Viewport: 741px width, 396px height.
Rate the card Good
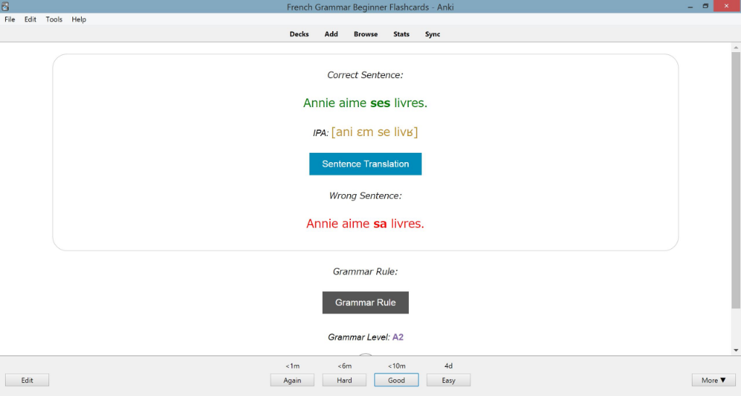tap(396, 380)
